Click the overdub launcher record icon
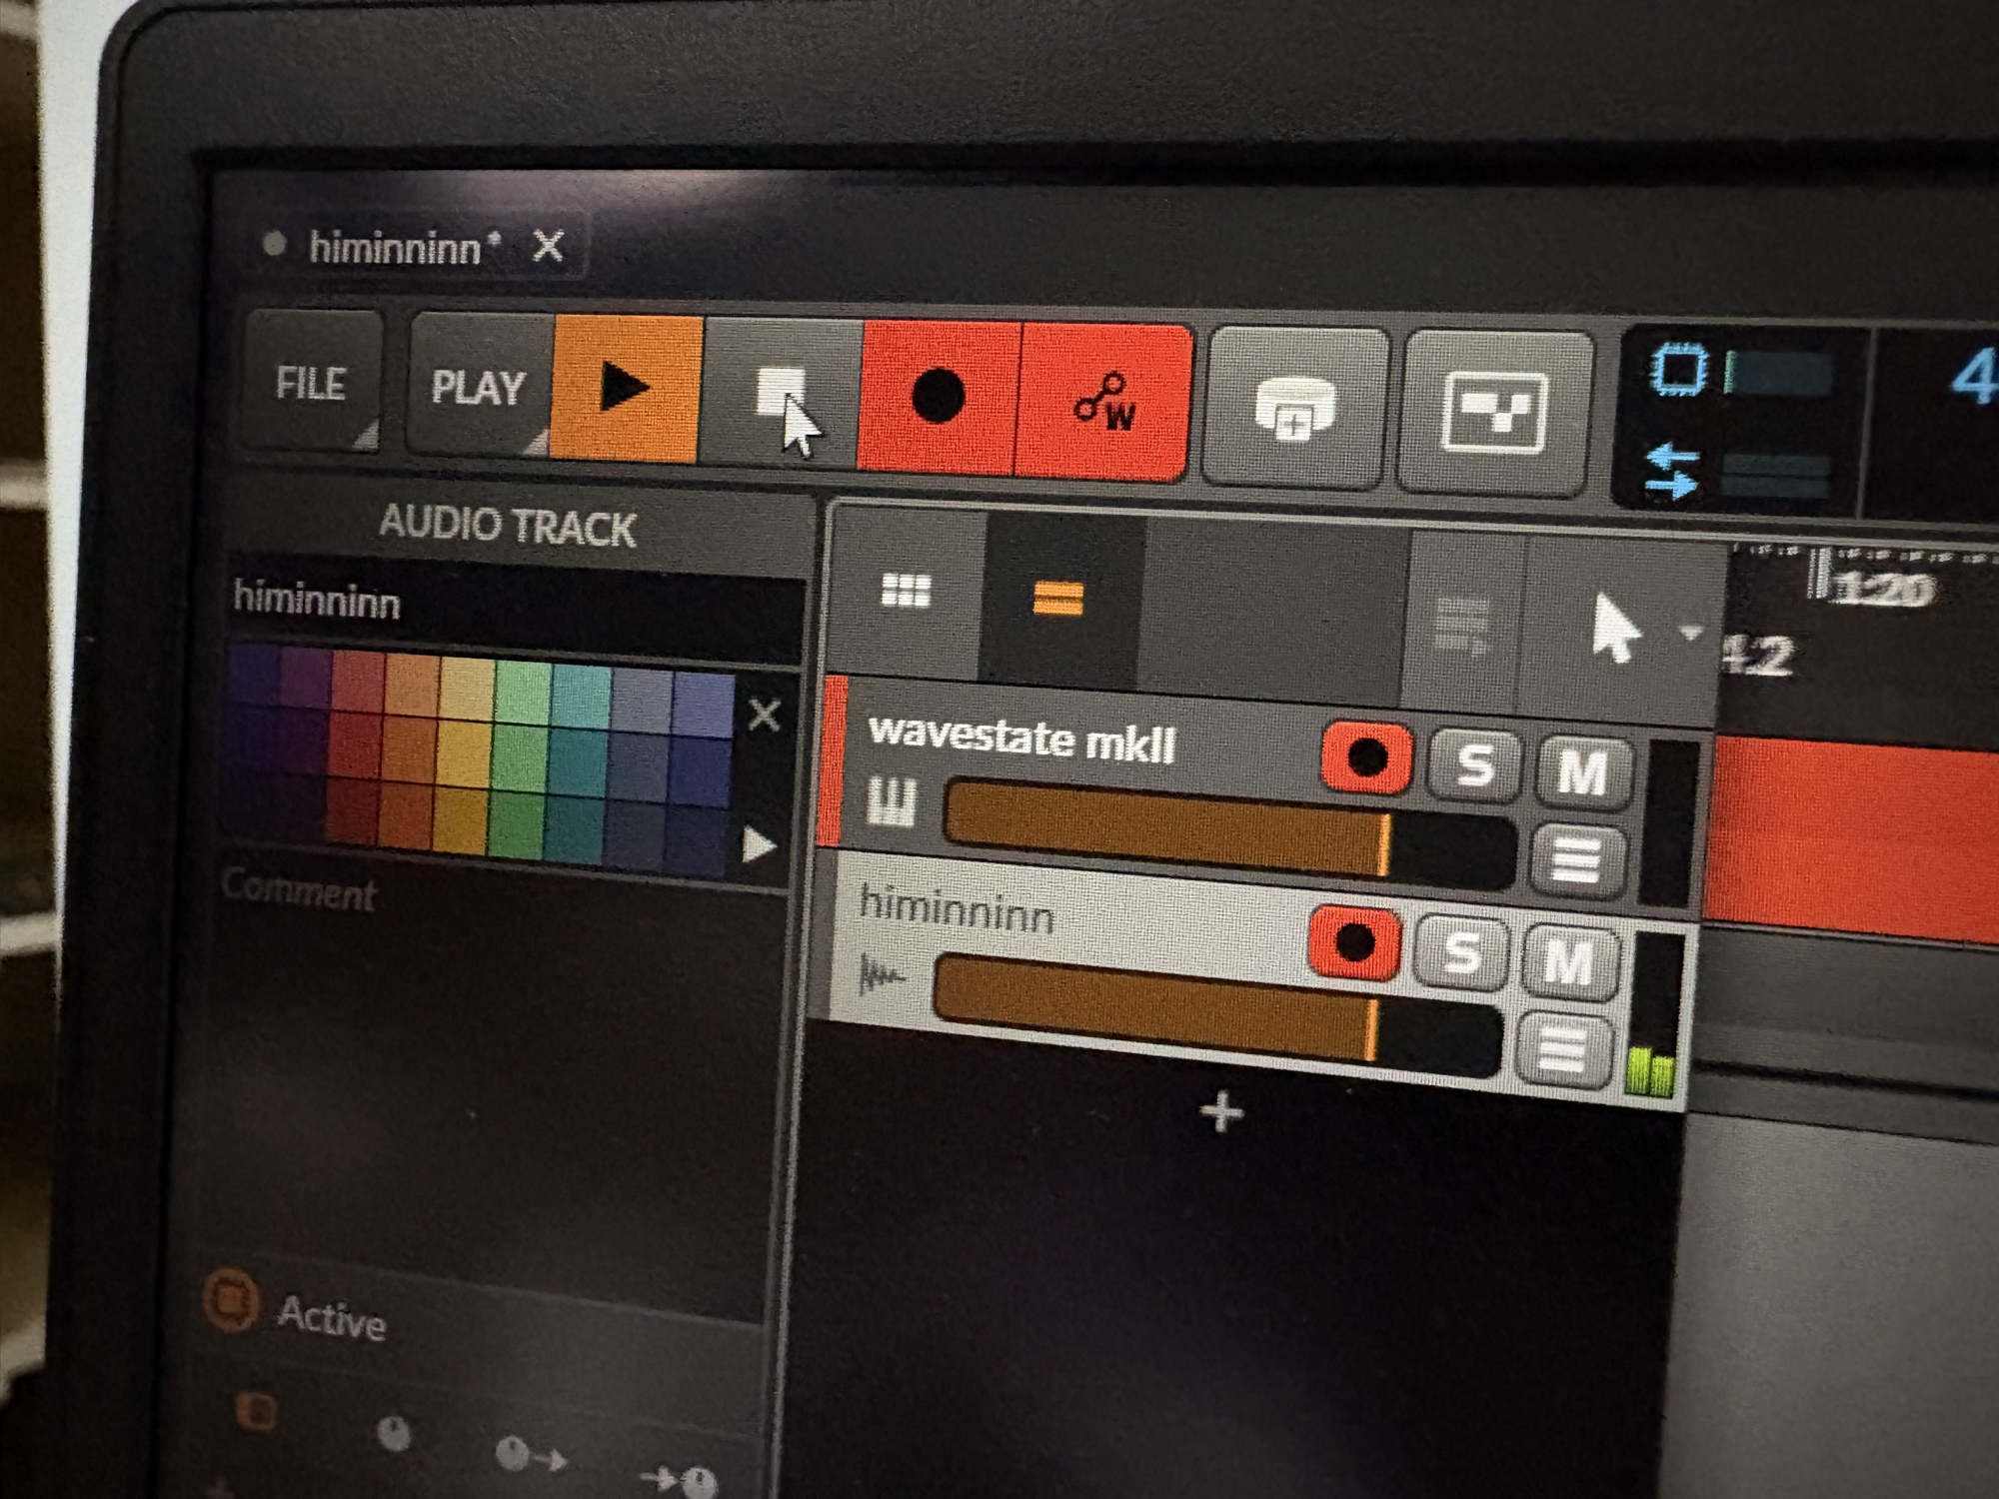 pyautogui.click(x=1295, y=410)
